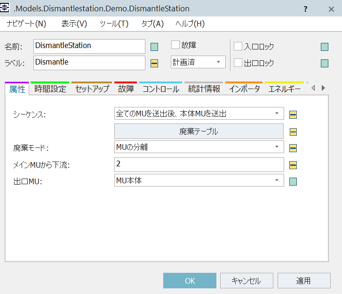This screenshot has width=342, height=294.
Task: Switch to the 故障 tab
Action: click(126, 89)
